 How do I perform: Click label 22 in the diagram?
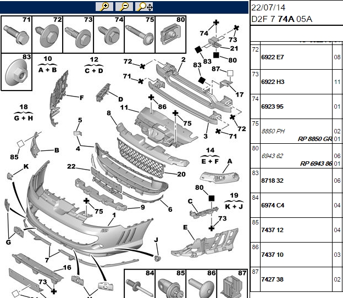tap(71, 166)
